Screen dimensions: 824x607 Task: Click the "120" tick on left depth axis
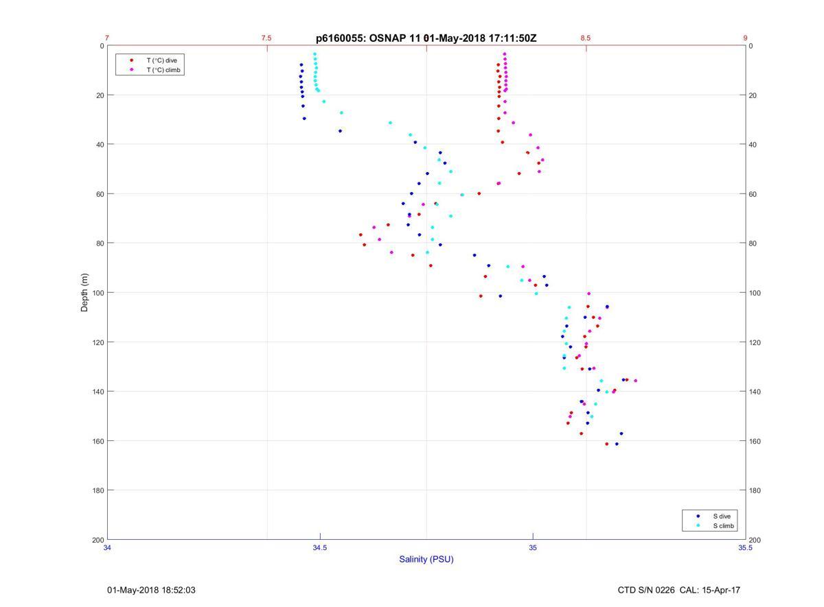pos(98,342)
